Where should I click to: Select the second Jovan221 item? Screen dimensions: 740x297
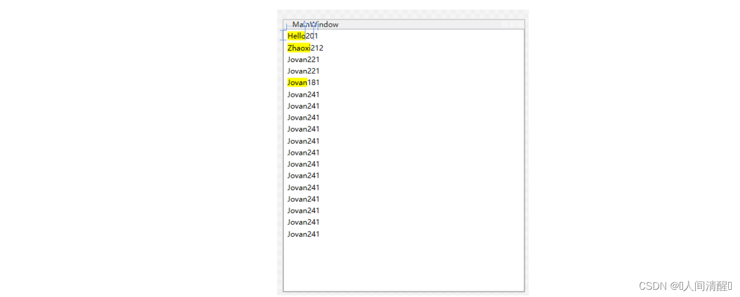click(303, 71)
